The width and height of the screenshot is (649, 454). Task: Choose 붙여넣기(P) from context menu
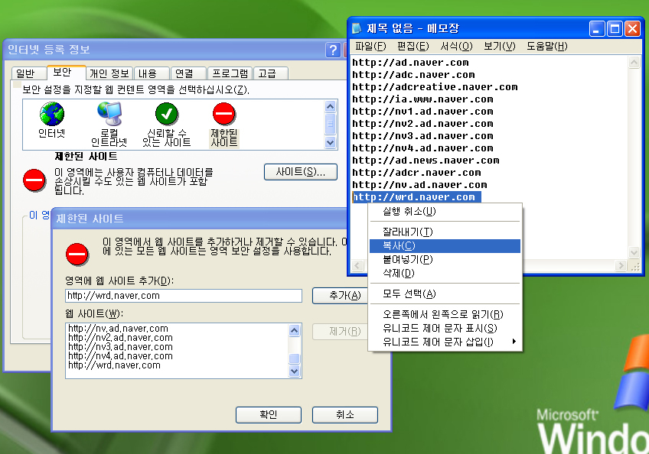(x=445, y=260)
